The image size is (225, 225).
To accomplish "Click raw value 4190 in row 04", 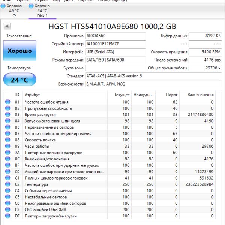I will (209, 121).
